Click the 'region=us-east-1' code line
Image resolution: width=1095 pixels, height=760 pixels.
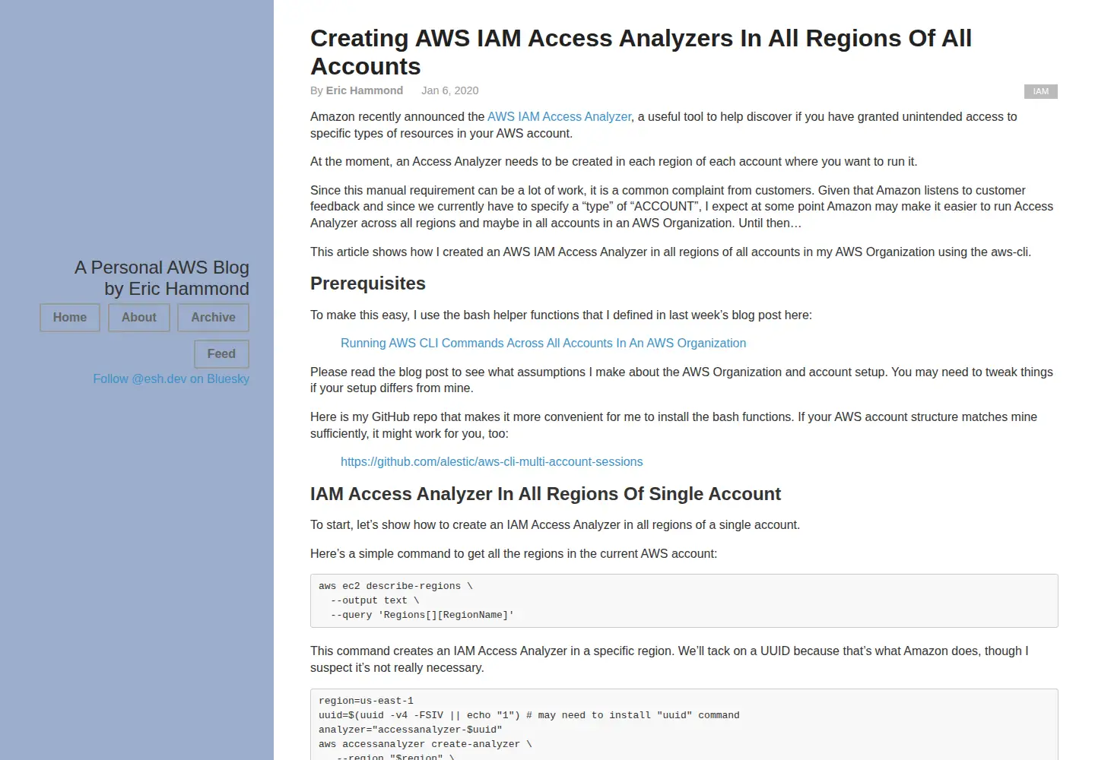(x=366, y=701)
